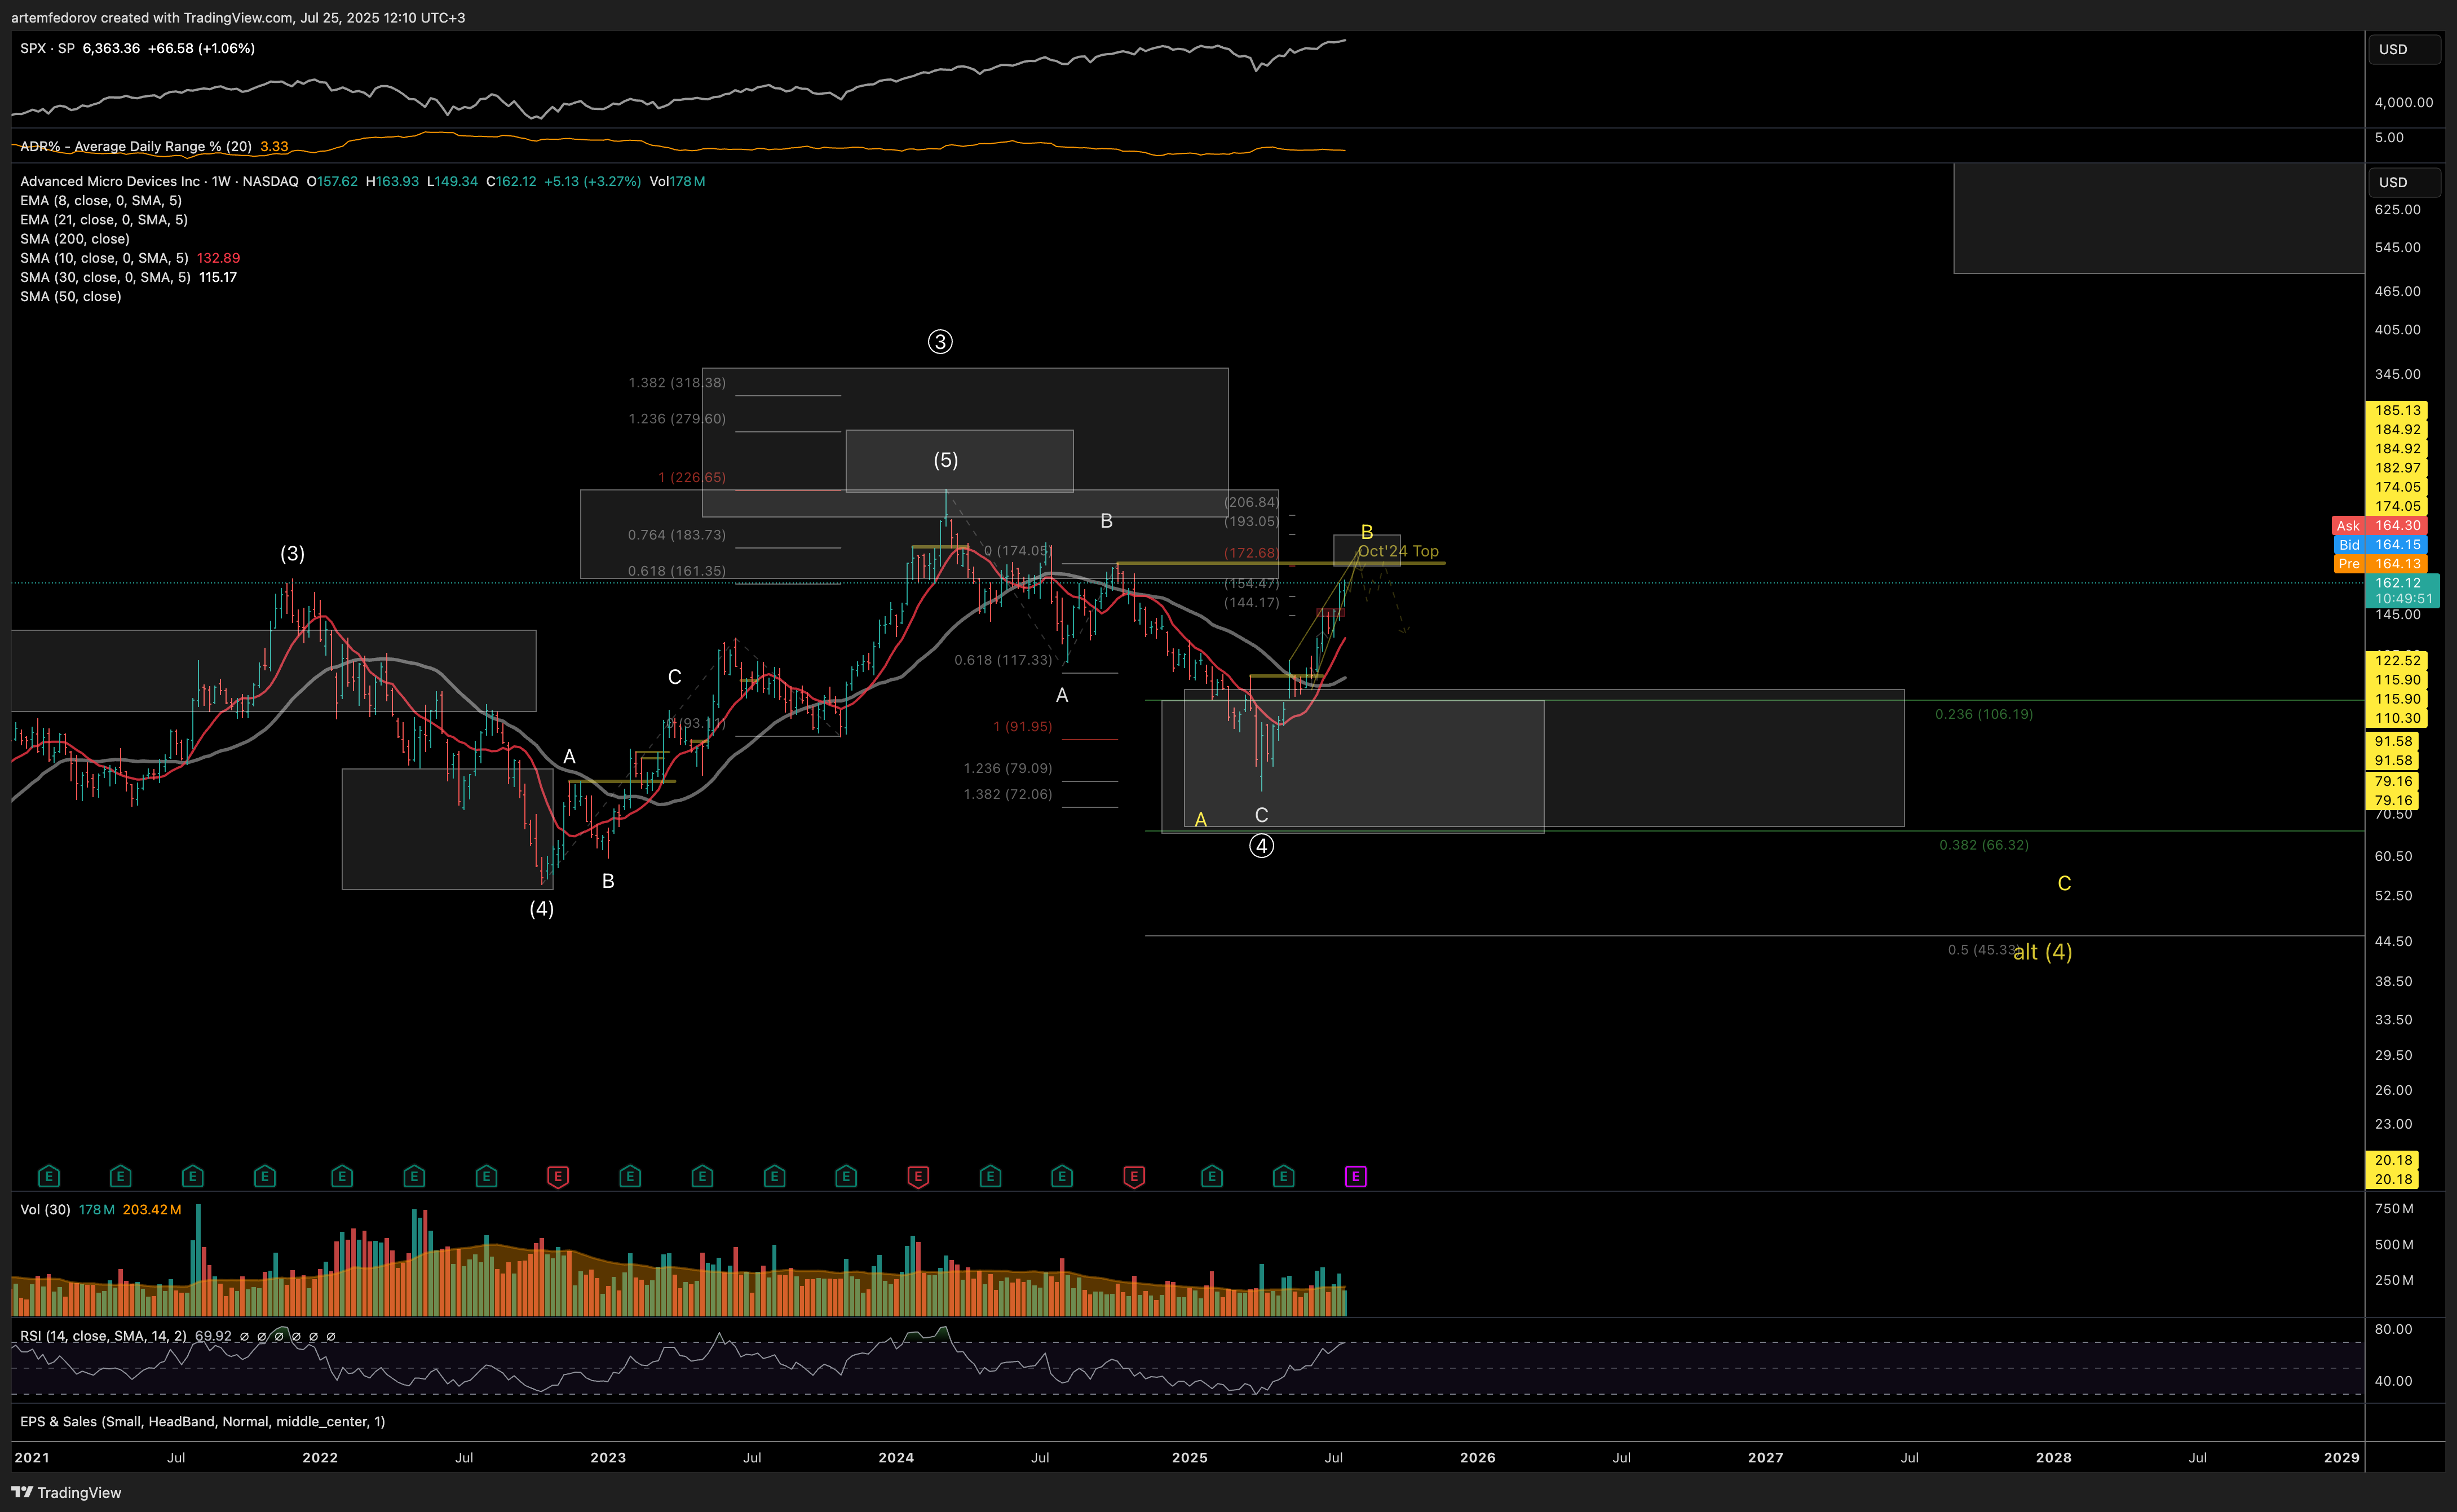Click the circled 3 wave label
The image size is (2457, 1512).
(940, 342)
